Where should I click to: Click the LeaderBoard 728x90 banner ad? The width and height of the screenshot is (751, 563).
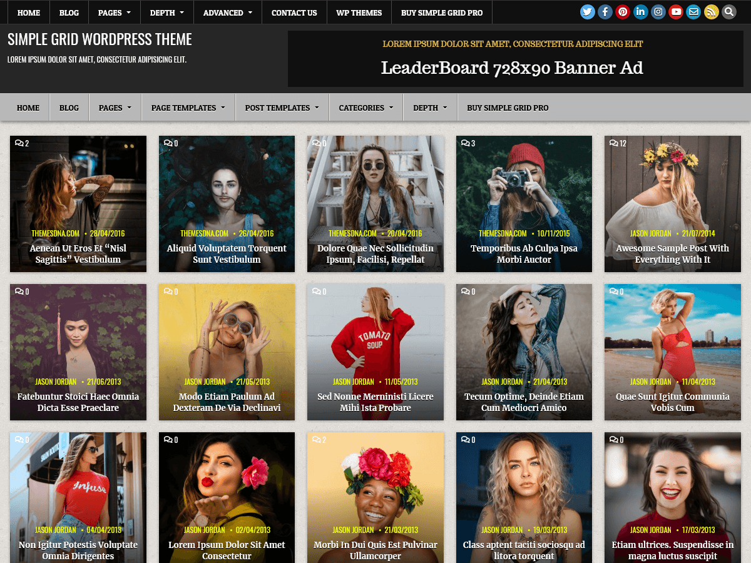click(512, 68)
